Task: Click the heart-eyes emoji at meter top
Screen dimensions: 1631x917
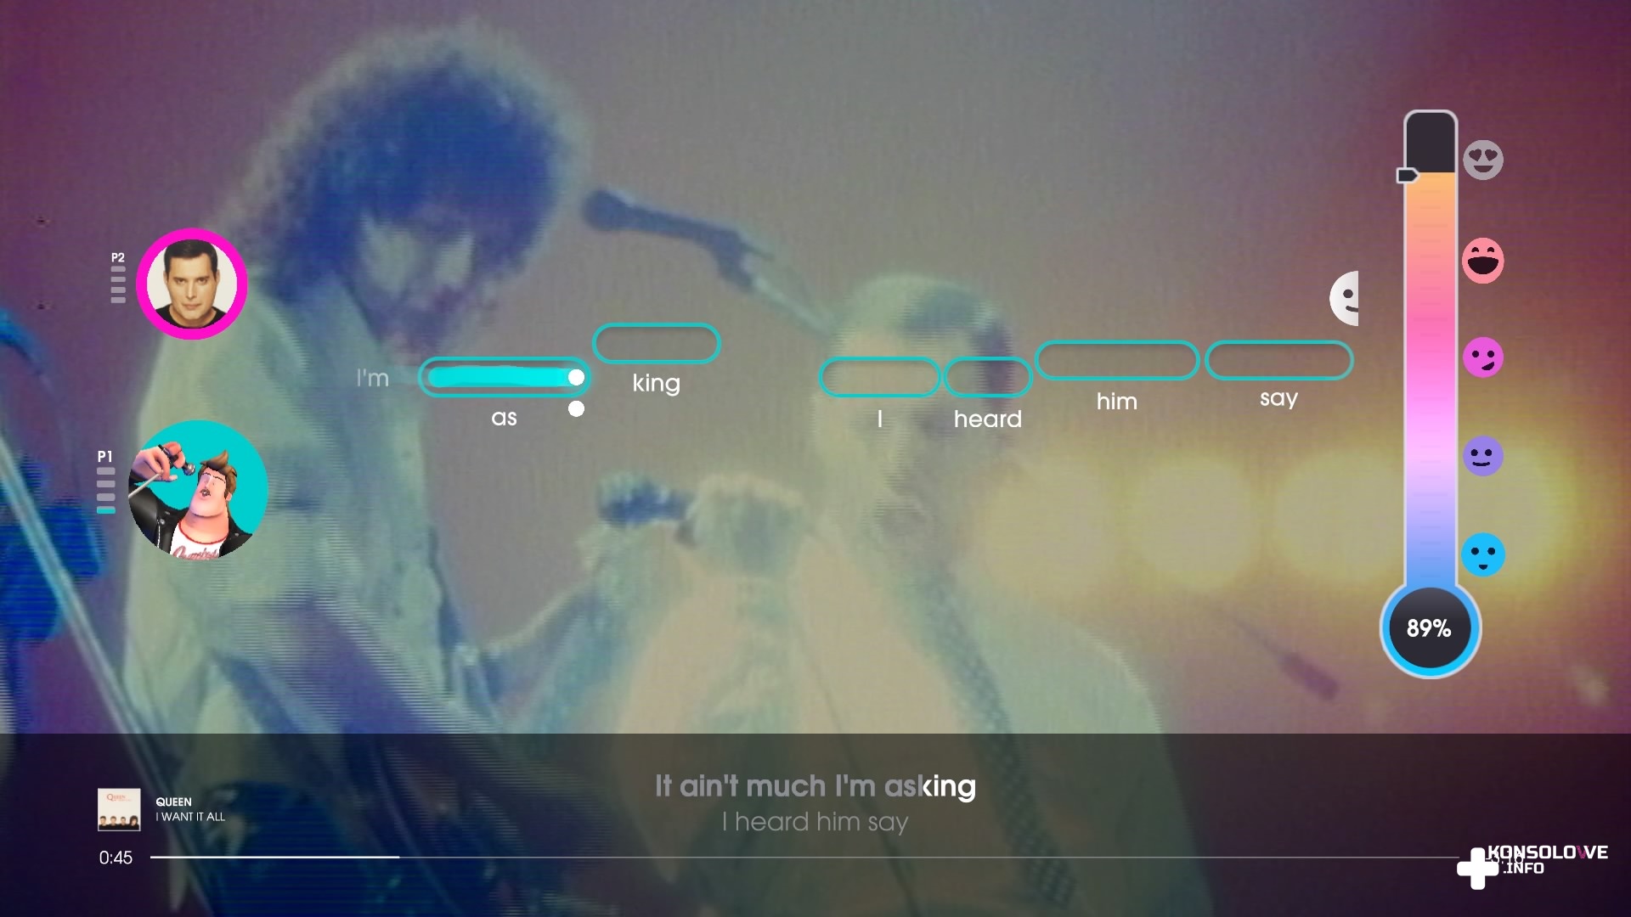Action: pyautogui.click(x=1483, y=160)
